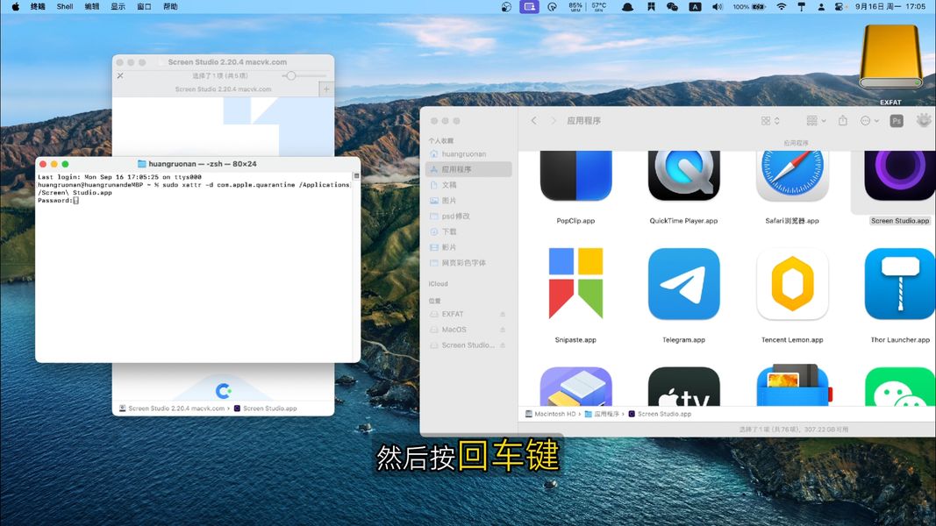Open the 显示 menu
The image size is (936, 526).
[x=118, y=6]
